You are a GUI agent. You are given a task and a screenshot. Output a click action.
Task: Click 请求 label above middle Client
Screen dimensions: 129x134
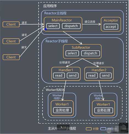coord(24,35)
